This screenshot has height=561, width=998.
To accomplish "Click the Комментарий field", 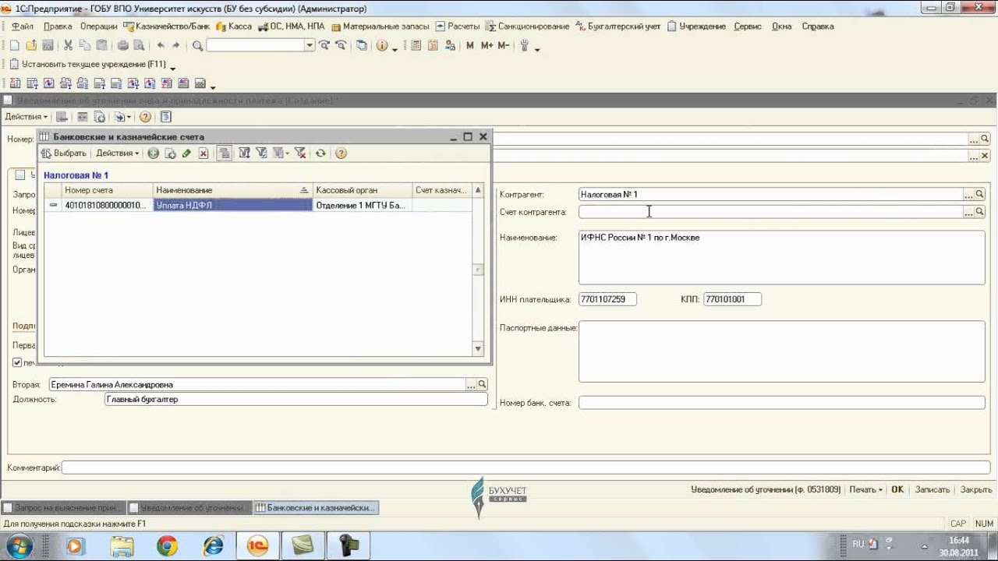I will (x=526, y=467).
